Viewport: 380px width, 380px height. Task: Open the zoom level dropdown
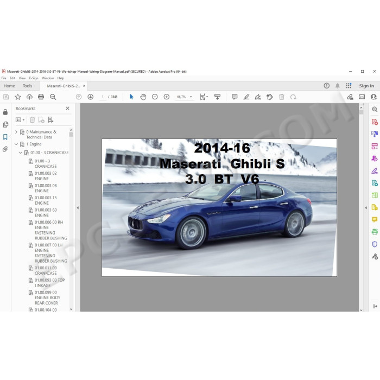(x=191, y=97)
